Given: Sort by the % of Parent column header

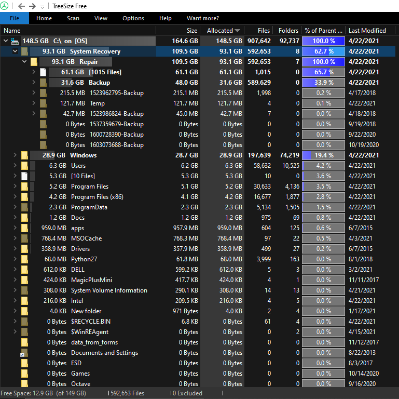Looking at the screenshot, I should (x=323, y=31).
